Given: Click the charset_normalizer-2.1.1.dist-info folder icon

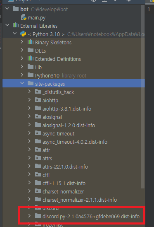Looking at the screenshot, I should click(x=38, y=199).
